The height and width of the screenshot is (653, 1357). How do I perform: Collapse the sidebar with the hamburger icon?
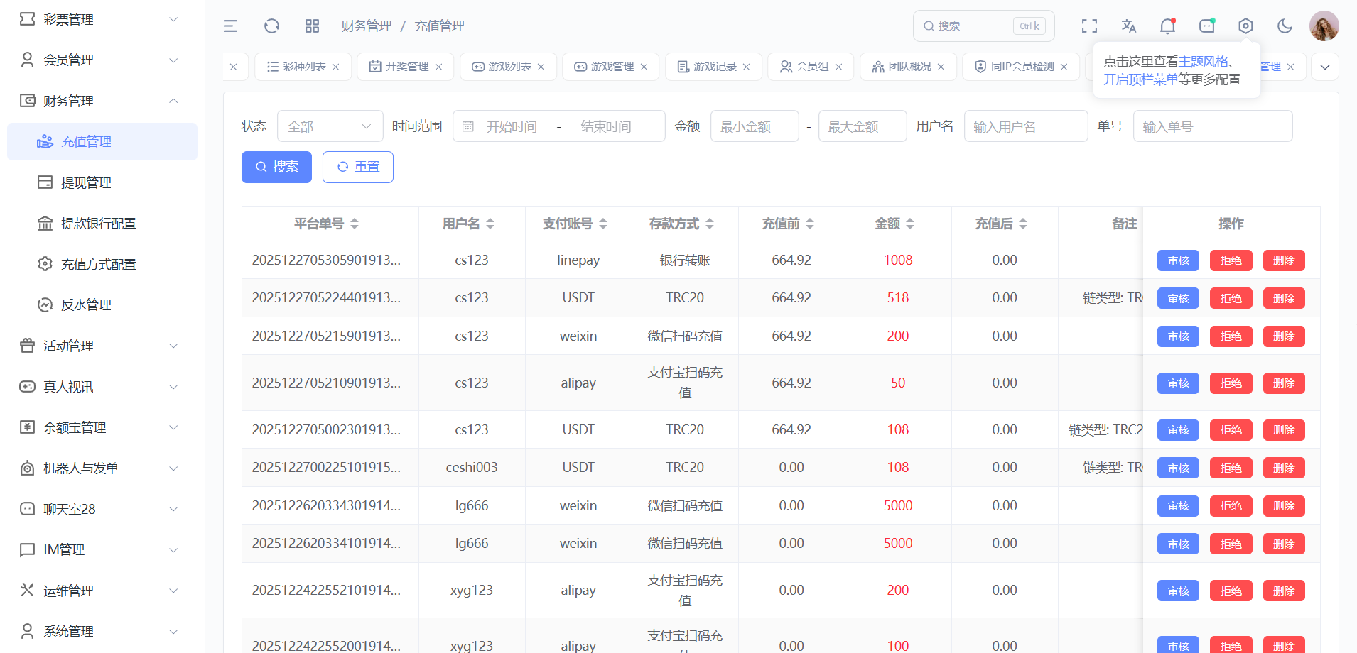coord(230,26)
